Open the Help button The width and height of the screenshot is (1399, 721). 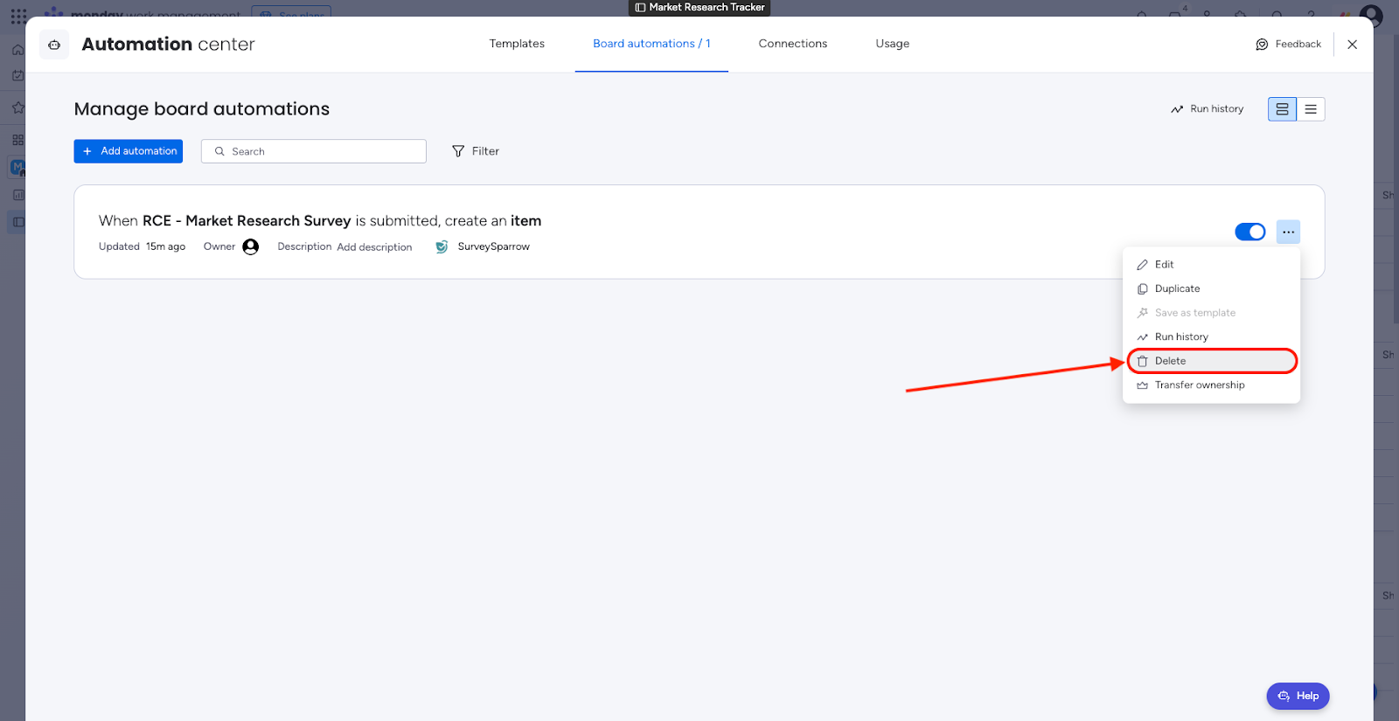(1298, 696)
